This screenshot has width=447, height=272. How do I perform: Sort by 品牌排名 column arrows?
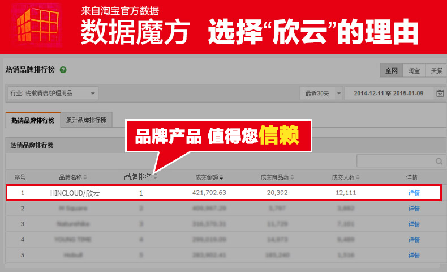[156, 177]
